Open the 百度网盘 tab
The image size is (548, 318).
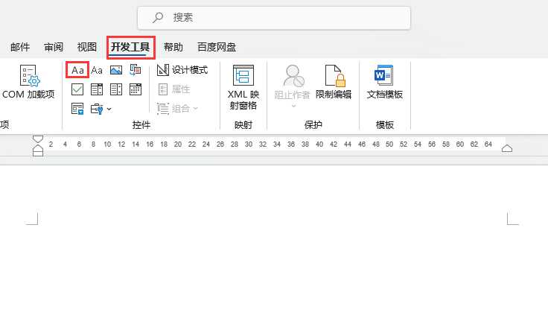coord(217,47)
